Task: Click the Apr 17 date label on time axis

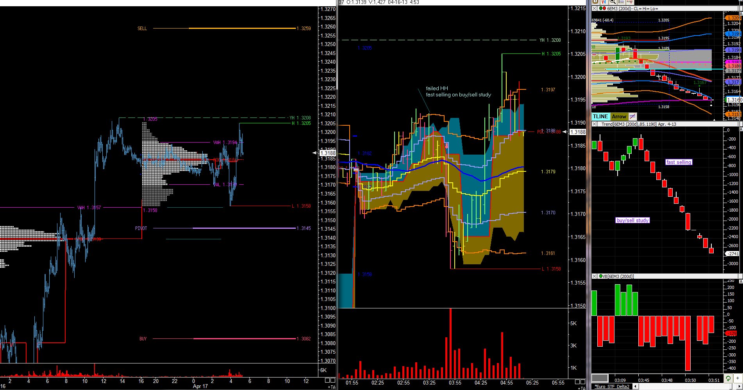Action: (200, 386)
